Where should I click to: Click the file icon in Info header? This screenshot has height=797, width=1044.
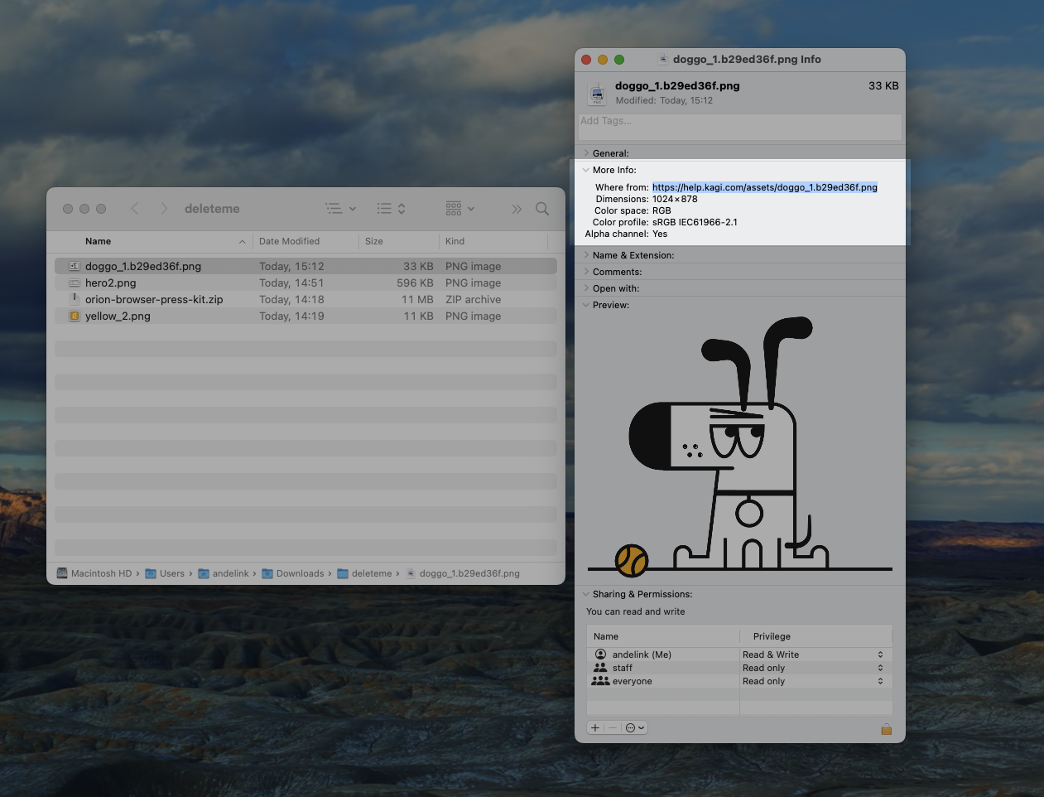[597, 93]
